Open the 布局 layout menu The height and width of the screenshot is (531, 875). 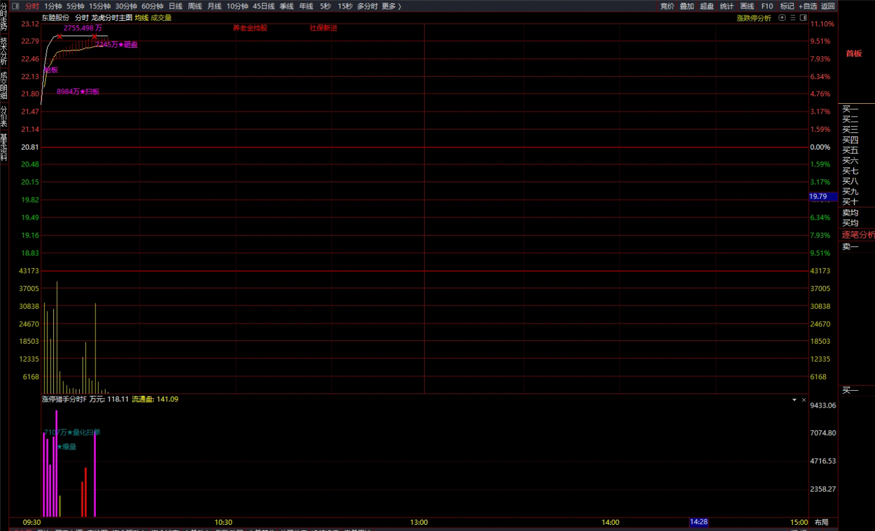coord(822,522)
